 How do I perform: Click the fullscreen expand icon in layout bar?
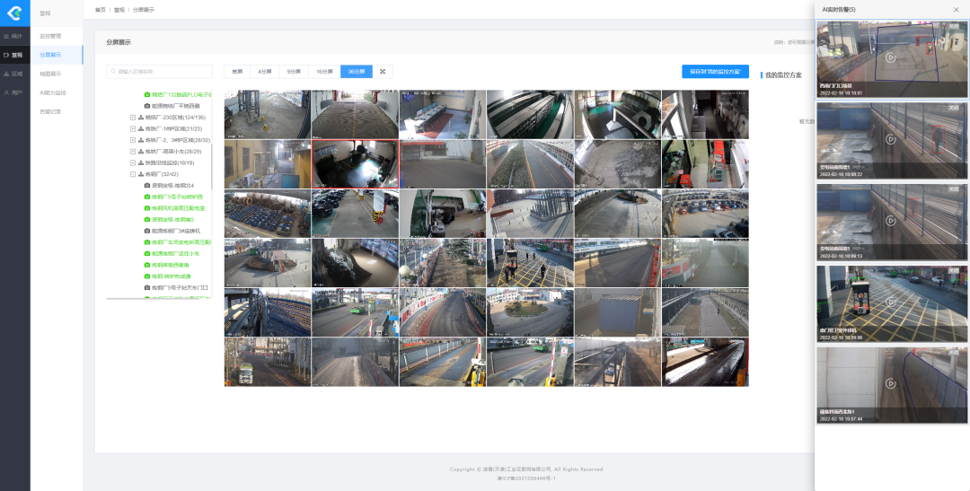click(382, 71)
